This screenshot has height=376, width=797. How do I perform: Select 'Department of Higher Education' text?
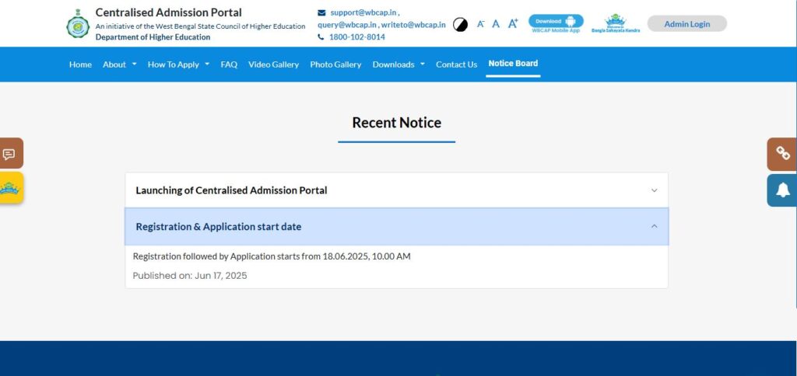(x=153, y=37)
